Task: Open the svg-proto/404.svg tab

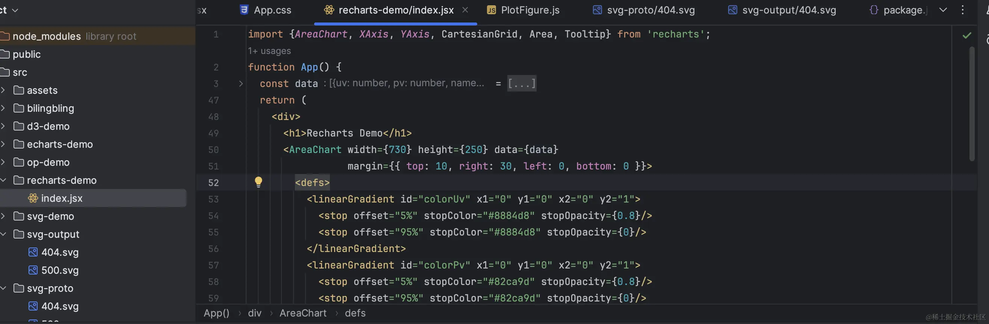Action: pyautogui.click(x=644, y=10)
